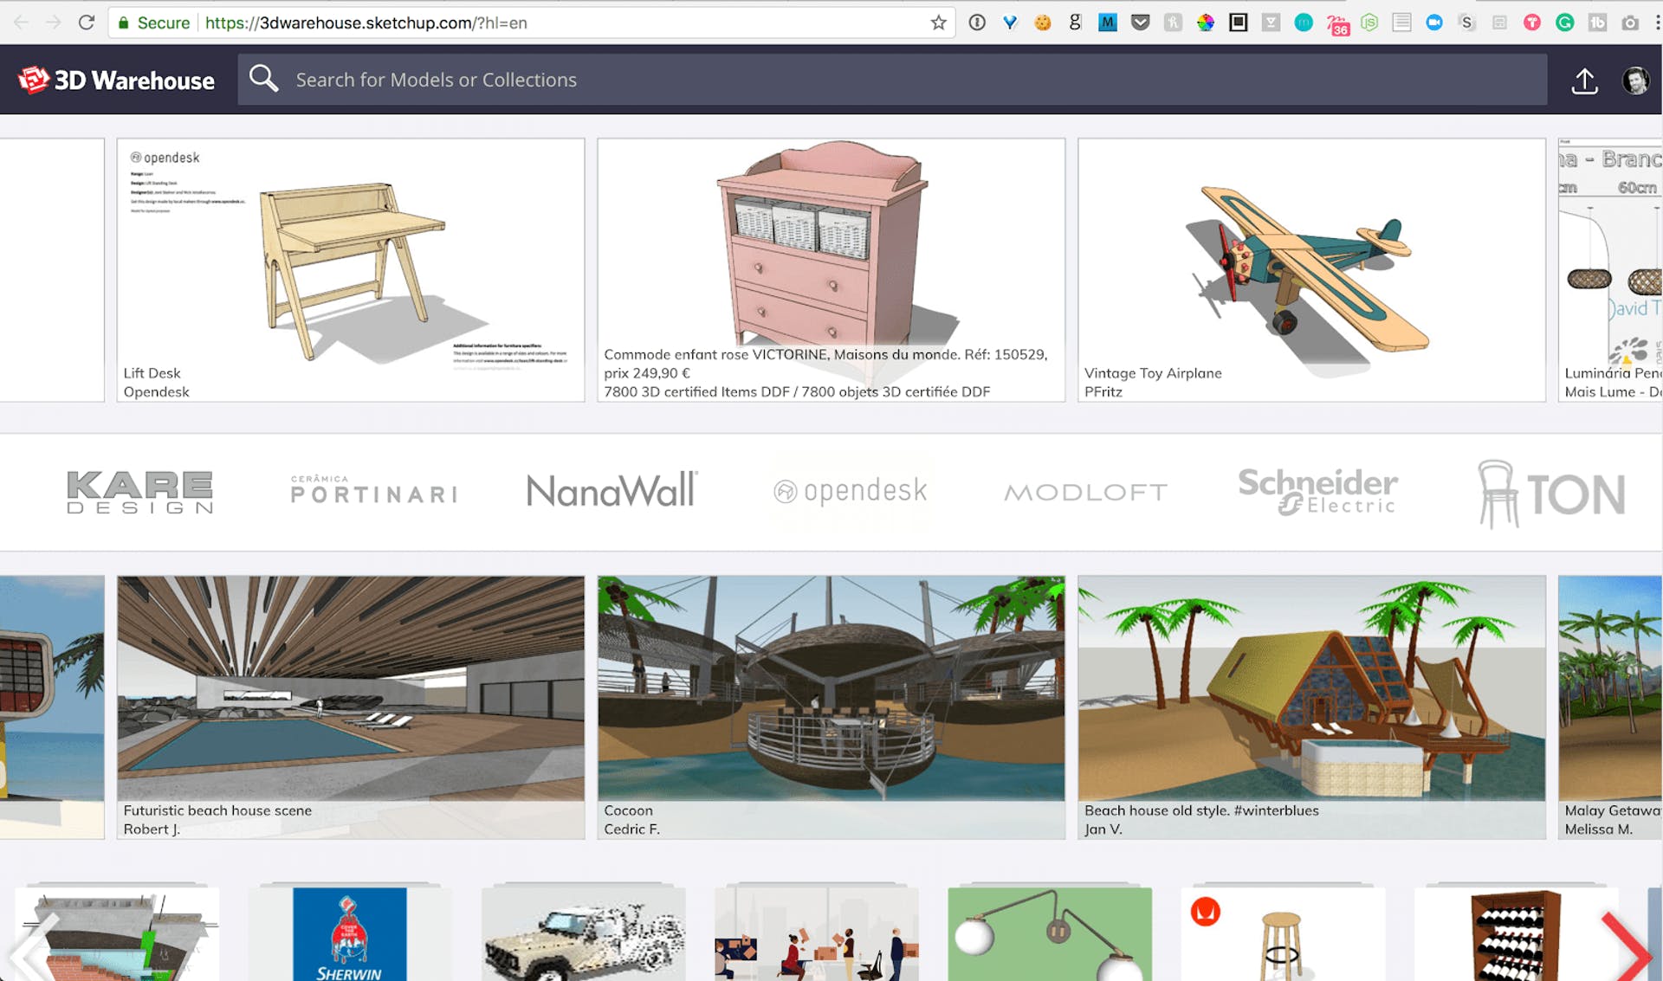
Task: Click the NanaWall brand logo
Action: coord(611,491)
